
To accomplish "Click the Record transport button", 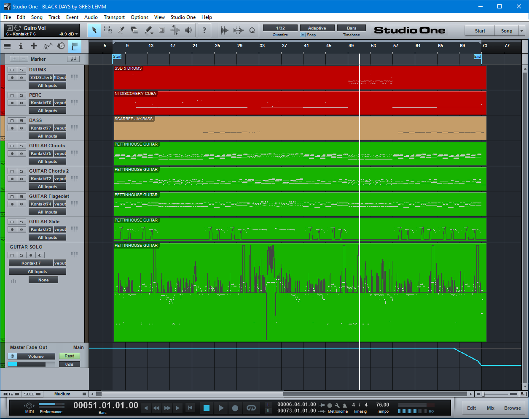I will coord(235,408).
